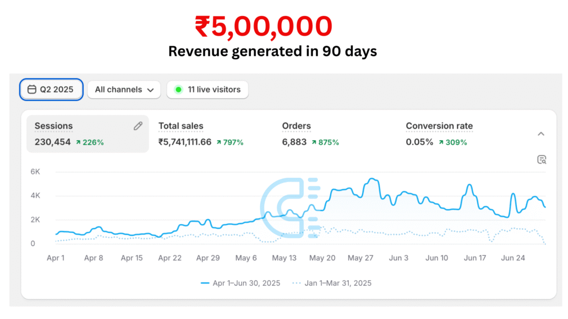Click the Orders 875% upward trend arrow
Image resolution: width=568 pixels, height=319 pixels.
coord(314,142)
